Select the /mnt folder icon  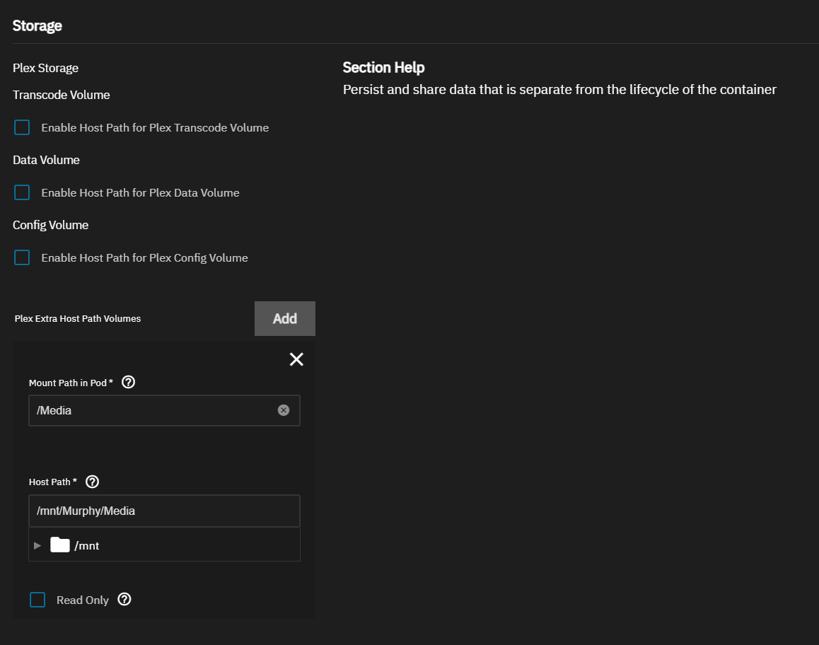(60, 545)
